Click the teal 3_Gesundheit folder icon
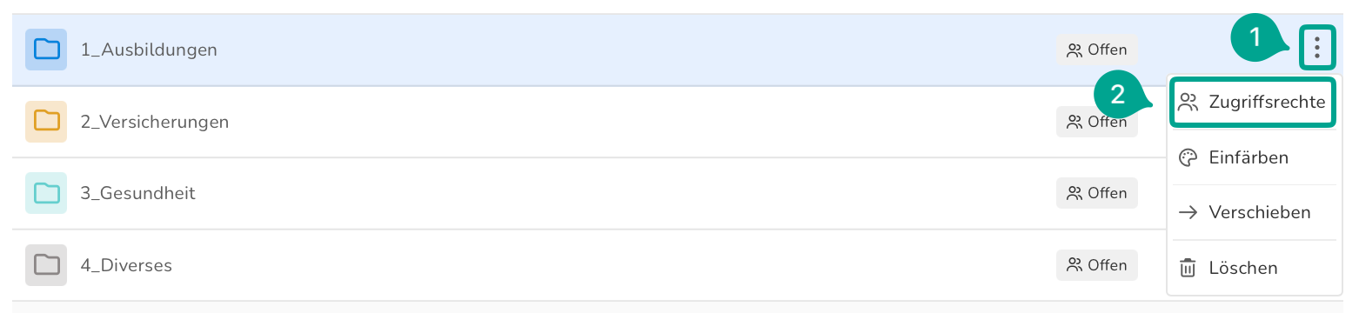This screenshot has height=313, width=1359. pos(46,193)
